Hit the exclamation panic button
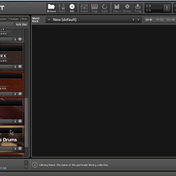 click(167, 8)
